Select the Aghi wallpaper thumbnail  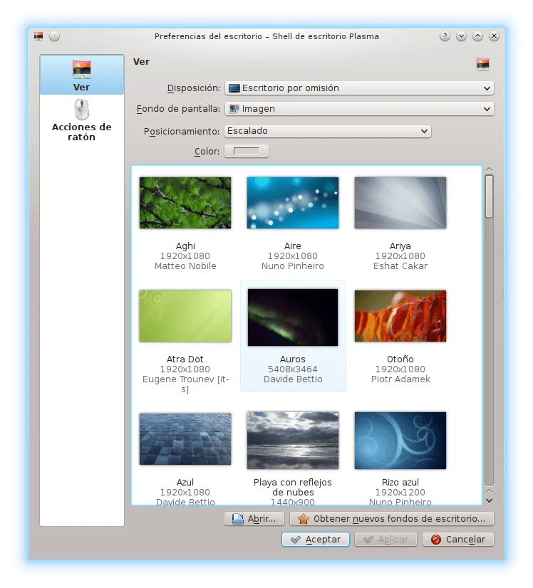point(185,203)
